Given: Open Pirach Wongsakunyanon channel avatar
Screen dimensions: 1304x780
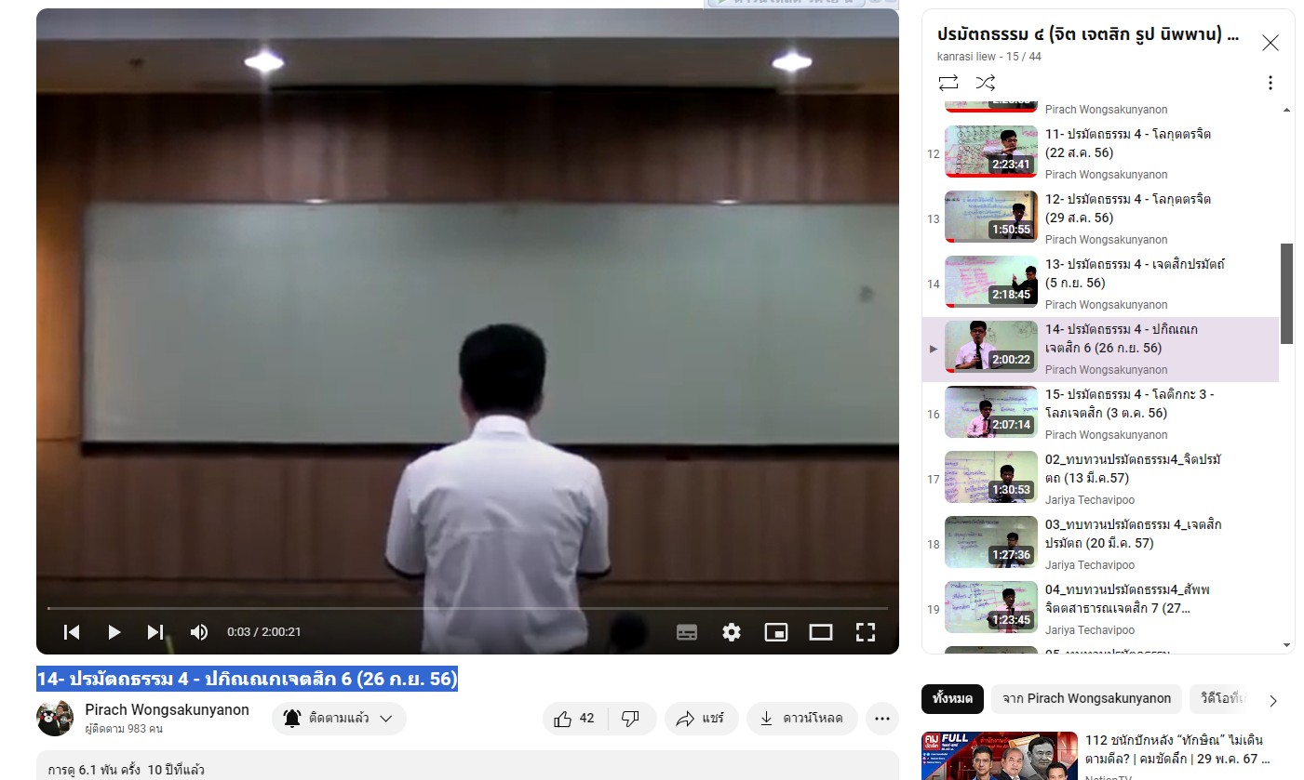Looking at the screenshot, I should [x=55, y=719].
